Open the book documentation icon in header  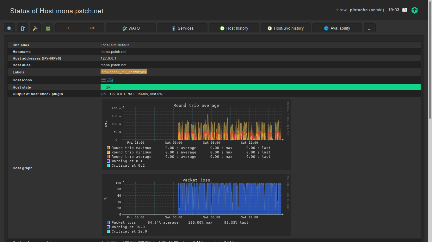point(404,10)
